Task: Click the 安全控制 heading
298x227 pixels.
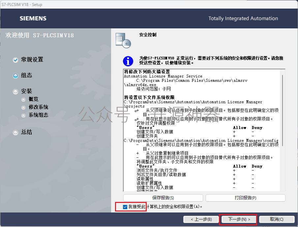Action: pyautogui.click(x=148, y=35)
